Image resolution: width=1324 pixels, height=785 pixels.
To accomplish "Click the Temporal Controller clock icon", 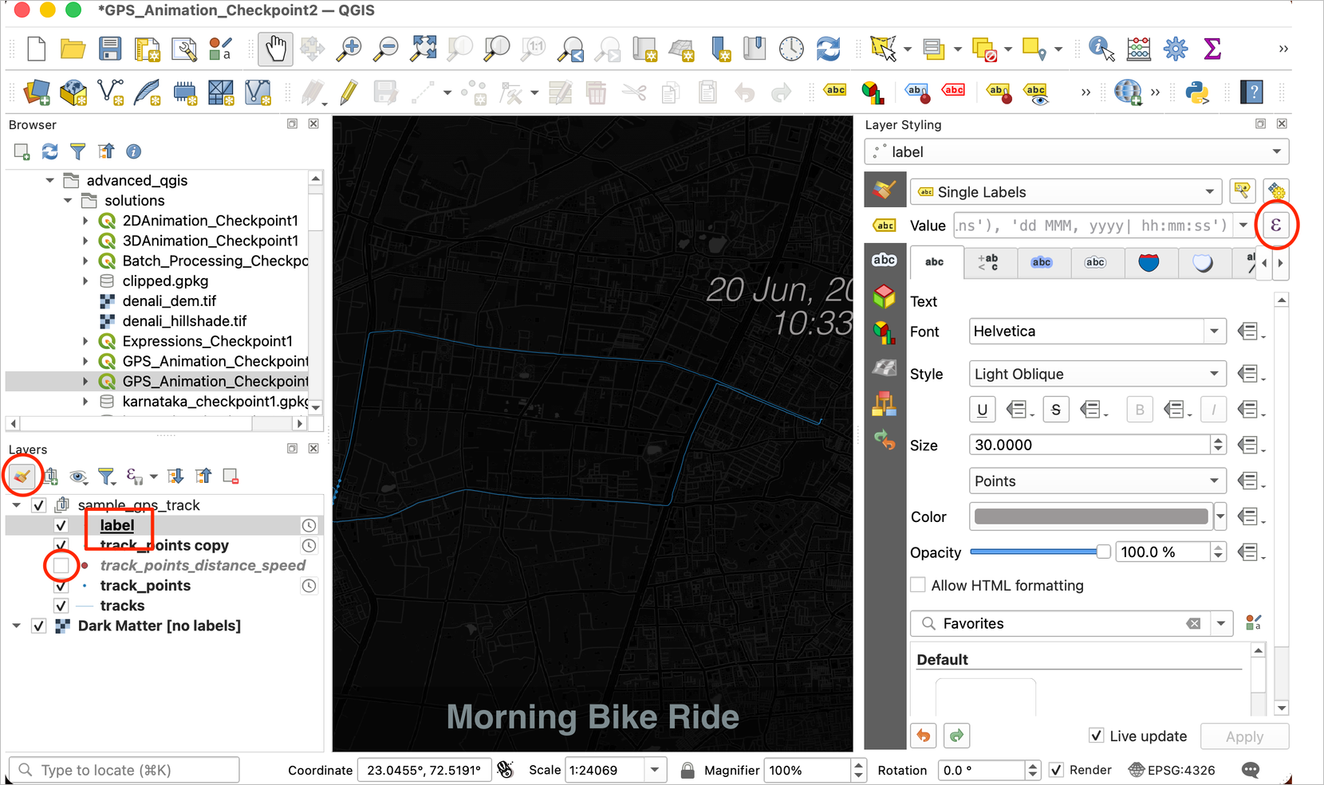I will [x=790, y=49].
